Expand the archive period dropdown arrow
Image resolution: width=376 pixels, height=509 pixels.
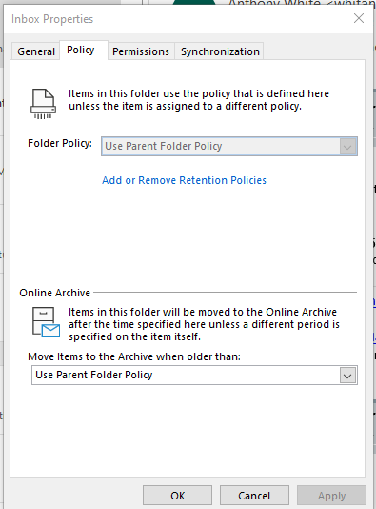pos(347,376)
